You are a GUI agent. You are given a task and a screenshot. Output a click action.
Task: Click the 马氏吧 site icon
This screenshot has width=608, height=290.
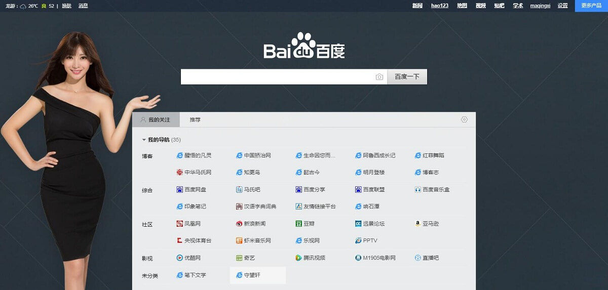coord(239,189)
